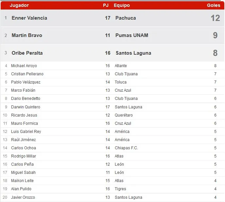
Task: Click player Cristian Pellerano
Action: (x=27, y=74)
